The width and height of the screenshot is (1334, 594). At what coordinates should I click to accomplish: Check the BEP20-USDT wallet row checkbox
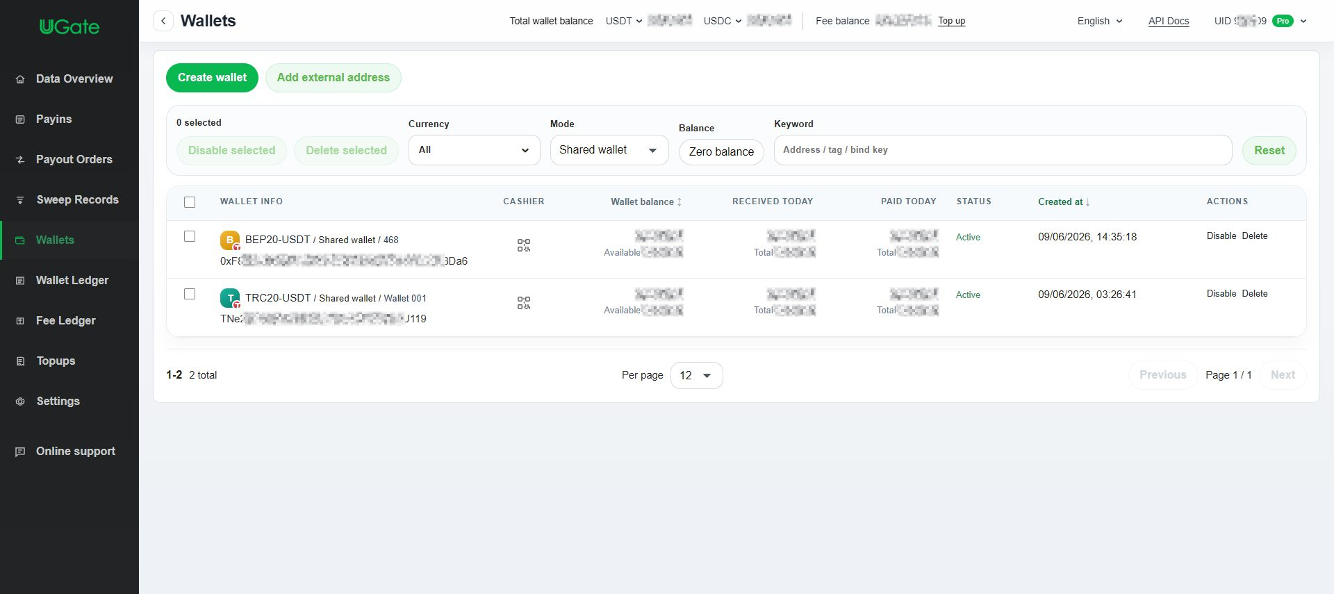(190, 236)
